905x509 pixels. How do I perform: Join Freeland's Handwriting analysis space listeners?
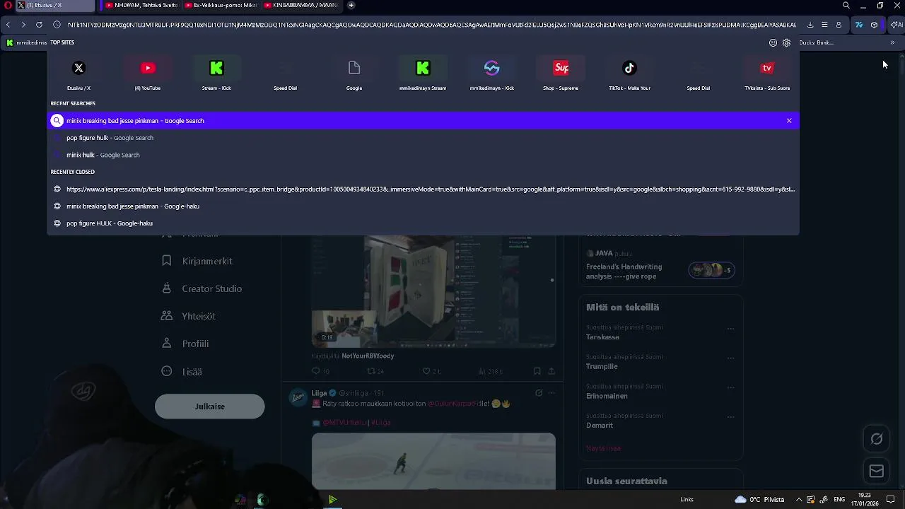click(x=712, y=270)
